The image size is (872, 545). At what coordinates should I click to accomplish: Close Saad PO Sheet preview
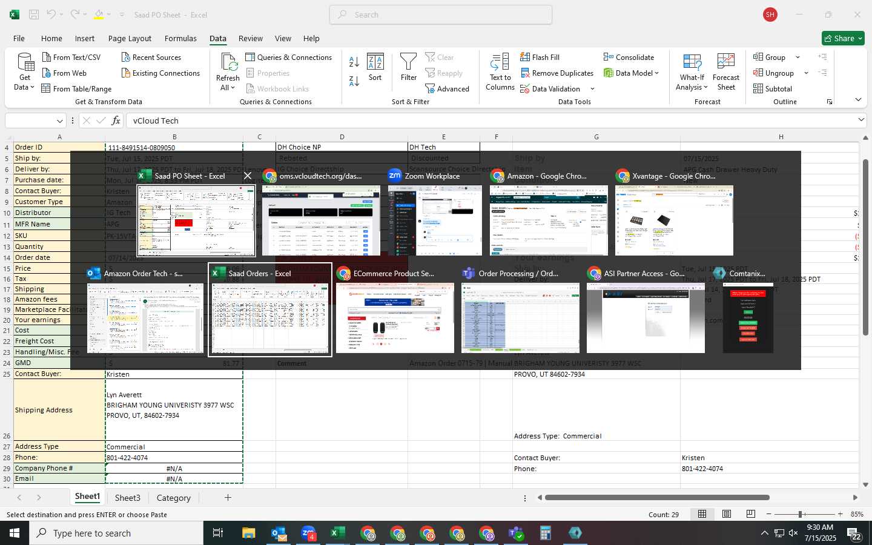pos(248,176)
